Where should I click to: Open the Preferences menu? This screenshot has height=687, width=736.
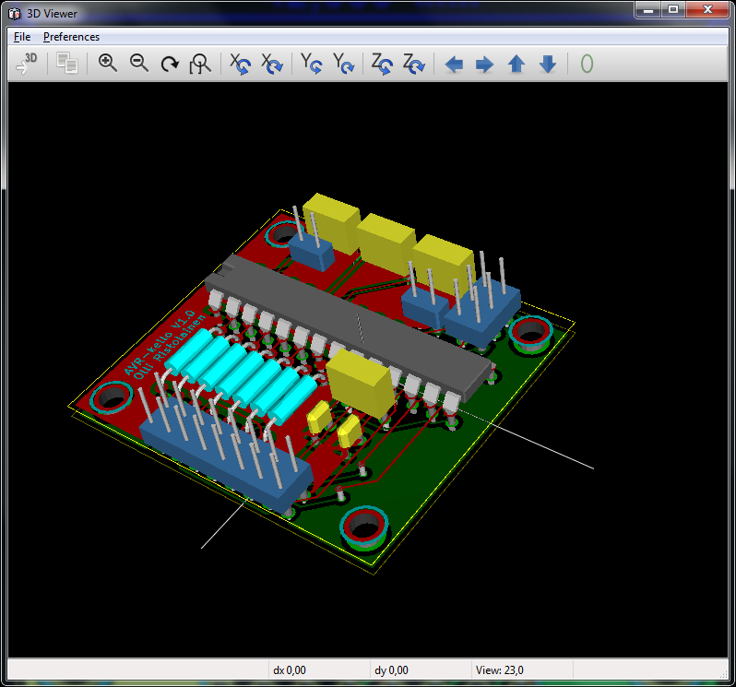(71, 37)
